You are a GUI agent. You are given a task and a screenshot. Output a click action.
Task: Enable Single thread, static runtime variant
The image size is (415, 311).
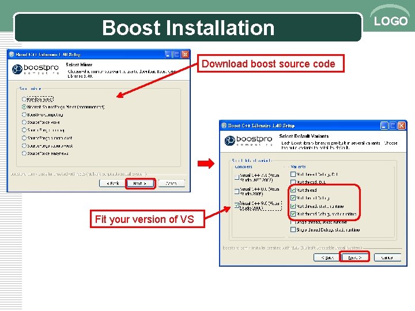pos(293,222)
